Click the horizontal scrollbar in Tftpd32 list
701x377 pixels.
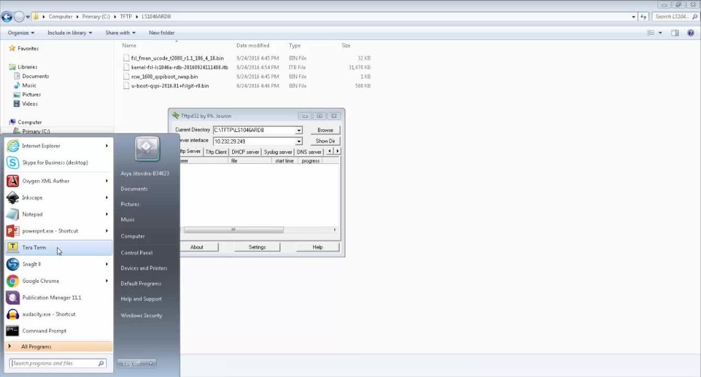(x=233, y=230)
